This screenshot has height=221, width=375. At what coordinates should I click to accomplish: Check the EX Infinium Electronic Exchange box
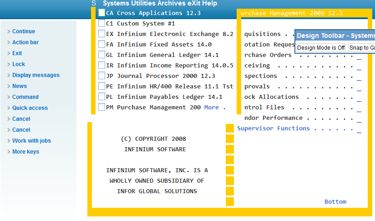click(x=101, y=34)
